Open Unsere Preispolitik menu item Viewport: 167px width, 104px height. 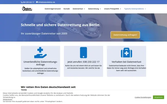[x=111, y=9]
